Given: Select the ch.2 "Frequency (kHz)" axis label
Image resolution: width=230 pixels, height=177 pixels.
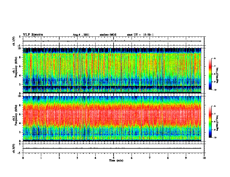Looking at the screenshot, I should point(16,115).
